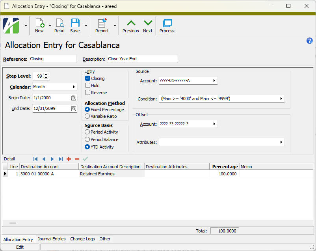Add detail line with red plus
316x251 pixels.
coord(69,159)
